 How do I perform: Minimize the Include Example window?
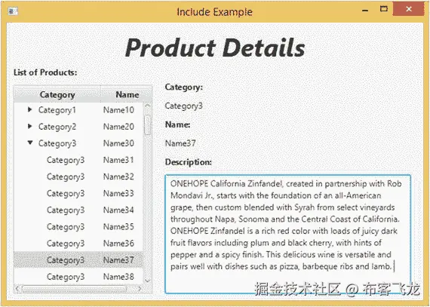pos(364,11)
